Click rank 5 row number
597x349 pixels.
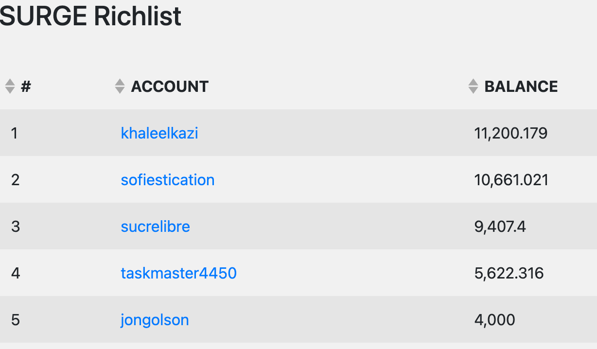15,320
